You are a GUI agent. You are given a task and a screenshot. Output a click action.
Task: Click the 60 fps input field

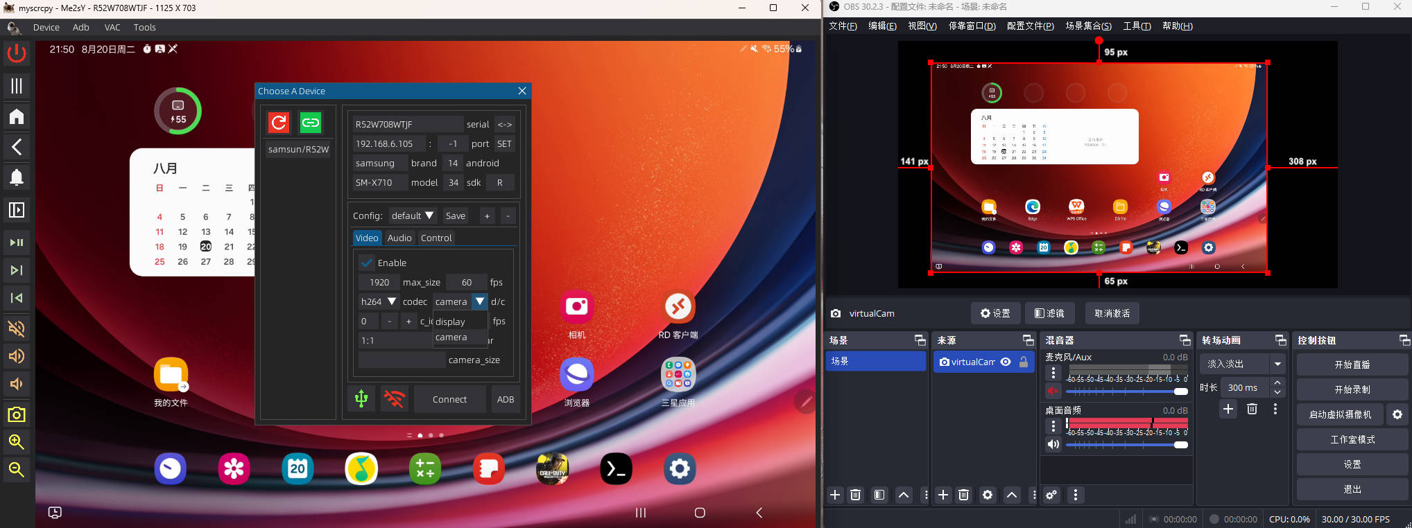[x=467, y=282]
